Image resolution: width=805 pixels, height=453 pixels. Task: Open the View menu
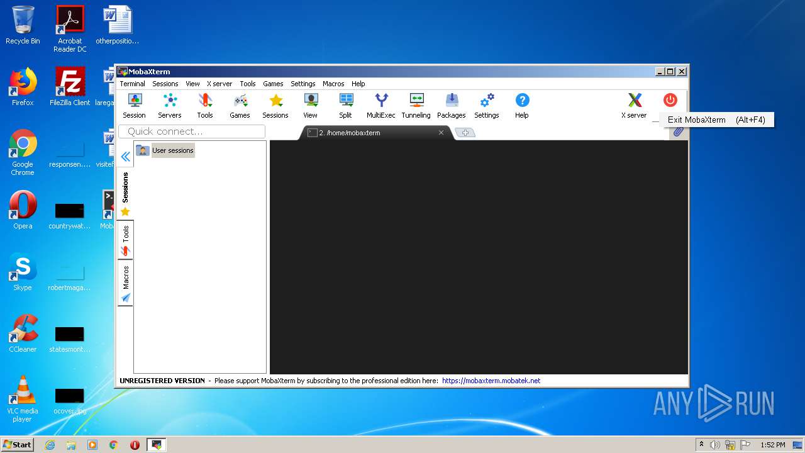pos(192,84)
